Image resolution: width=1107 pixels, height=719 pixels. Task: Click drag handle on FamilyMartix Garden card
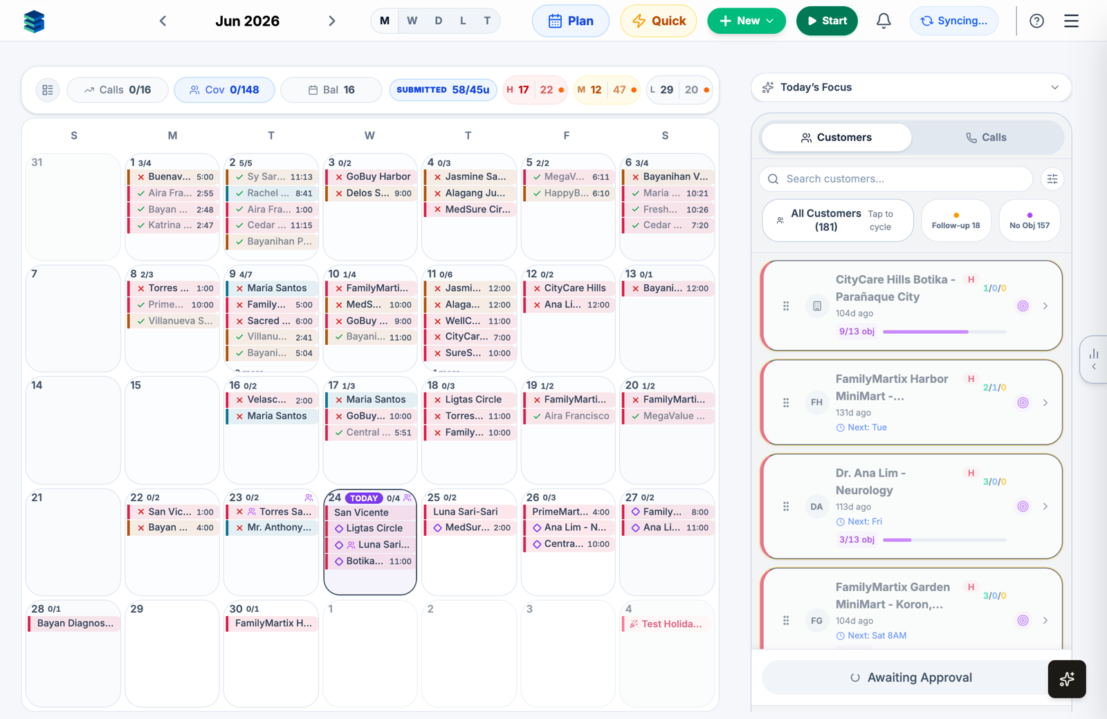point(786,621)
